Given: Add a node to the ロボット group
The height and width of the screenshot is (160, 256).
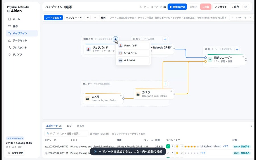Looking at the screenshot, I should pos(165,39).
